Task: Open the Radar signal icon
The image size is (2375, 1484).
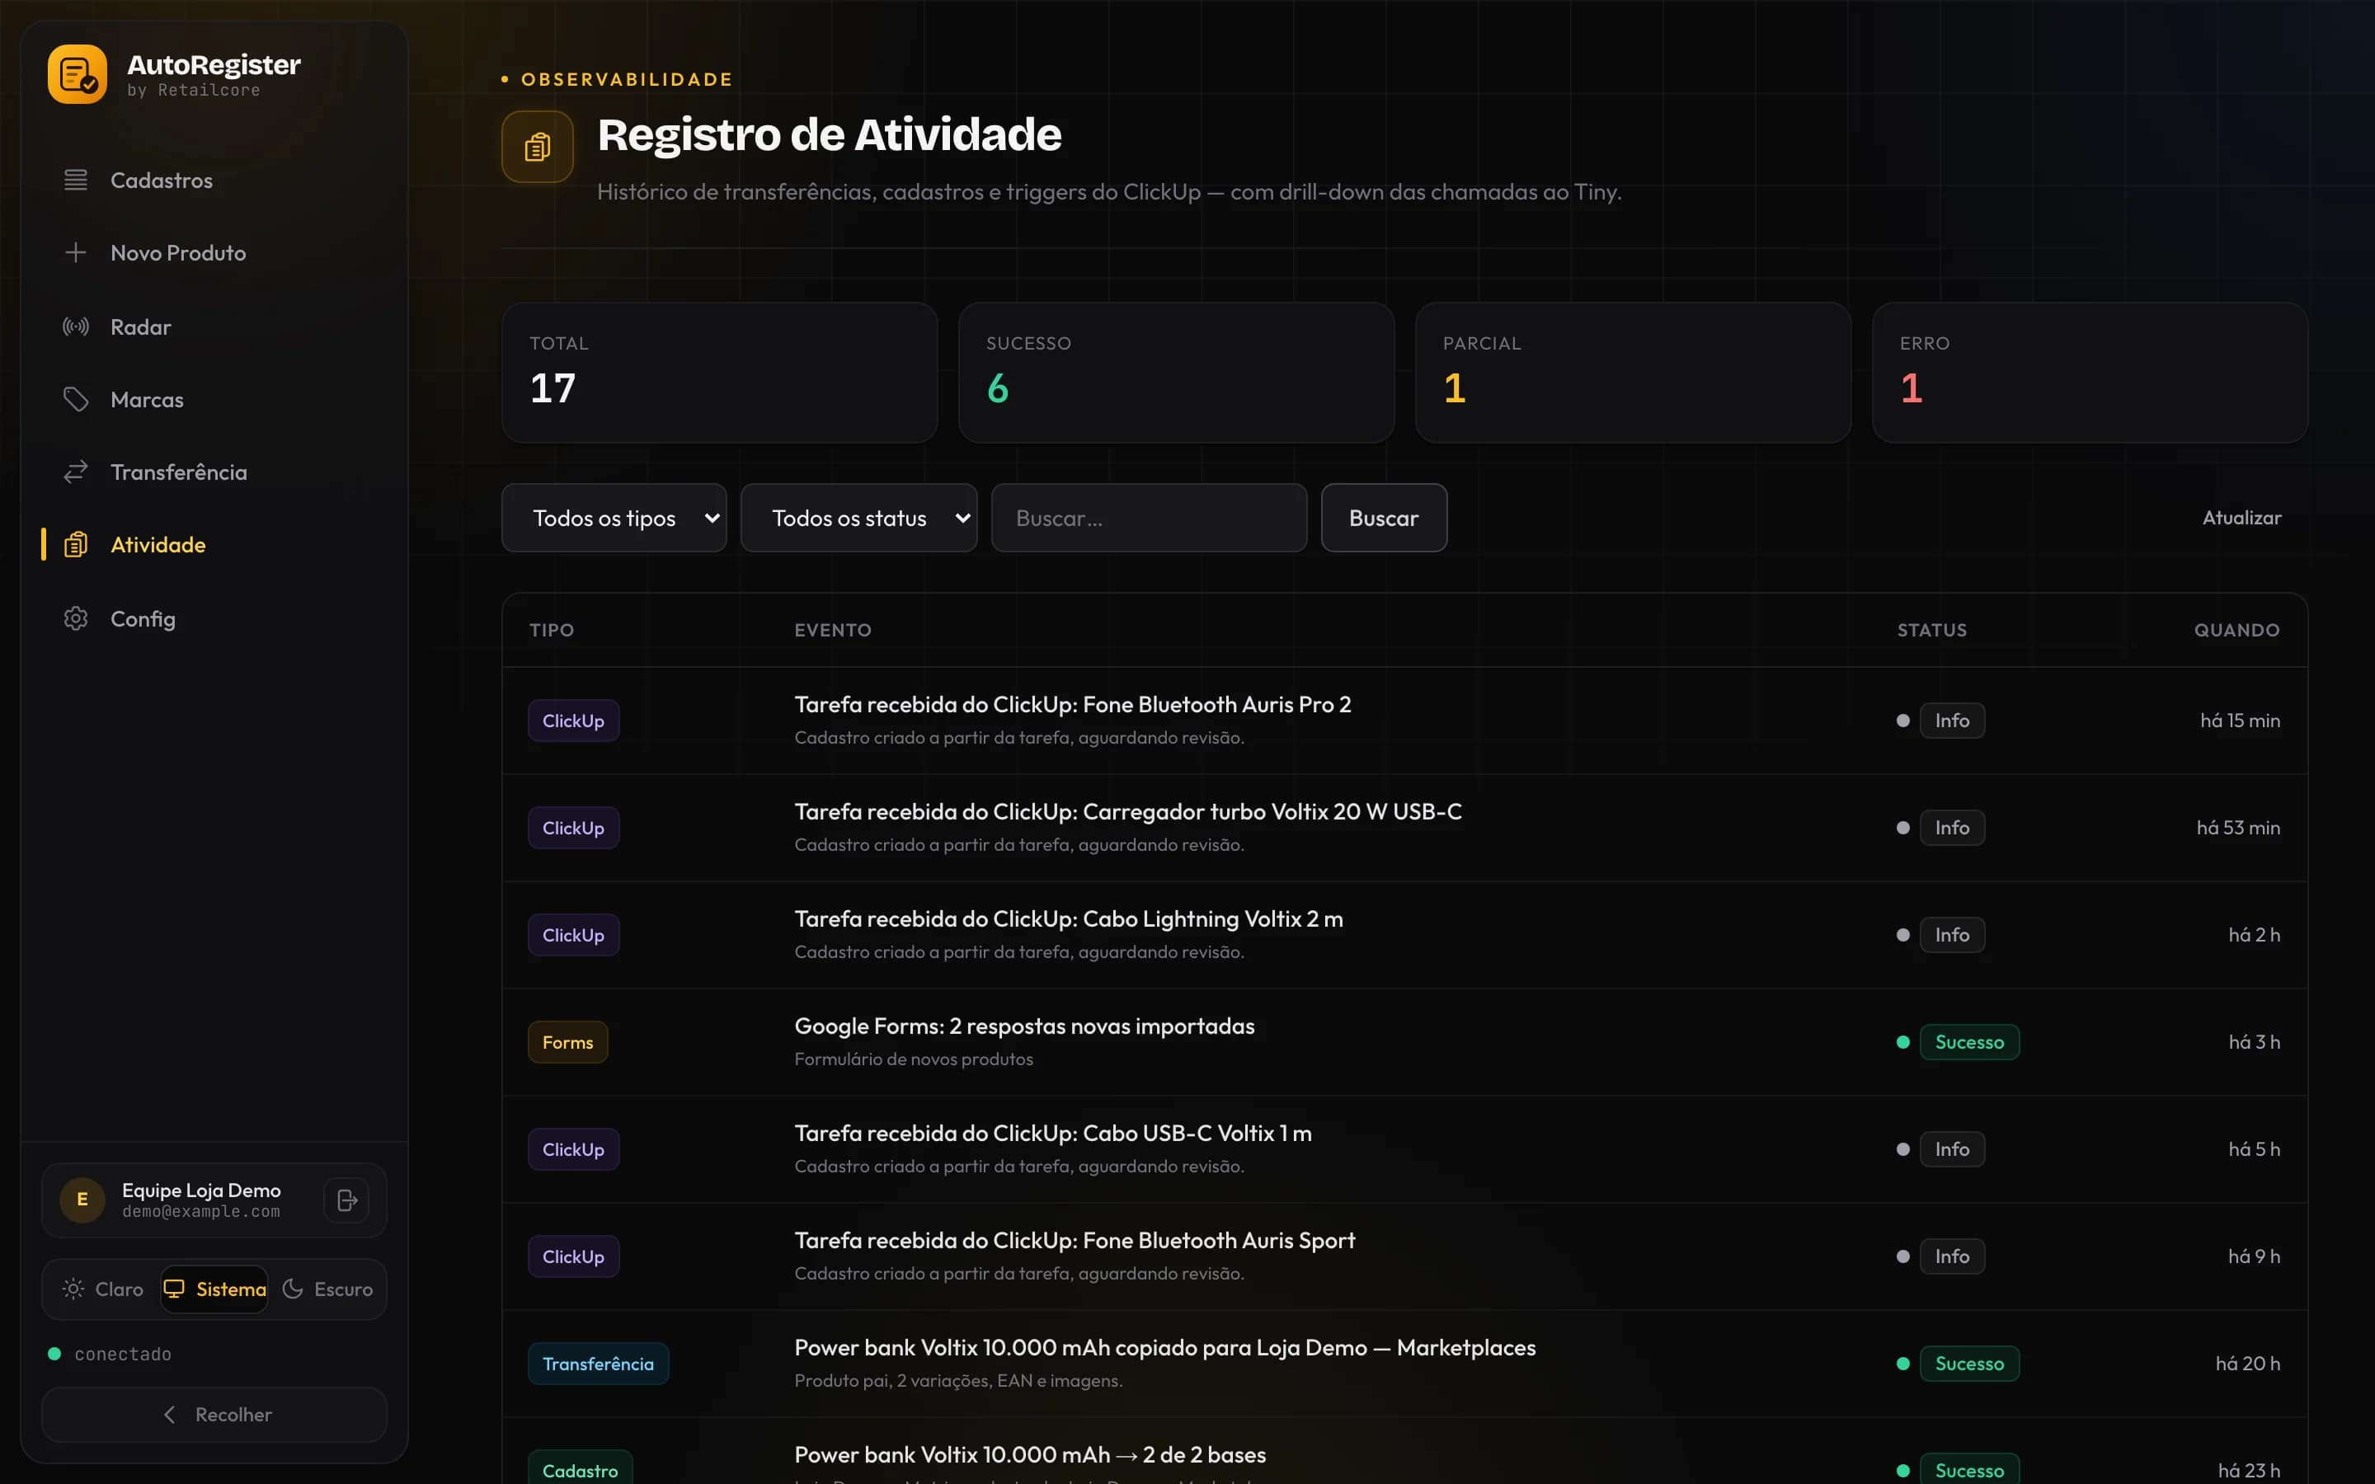Action: point(76,326)
